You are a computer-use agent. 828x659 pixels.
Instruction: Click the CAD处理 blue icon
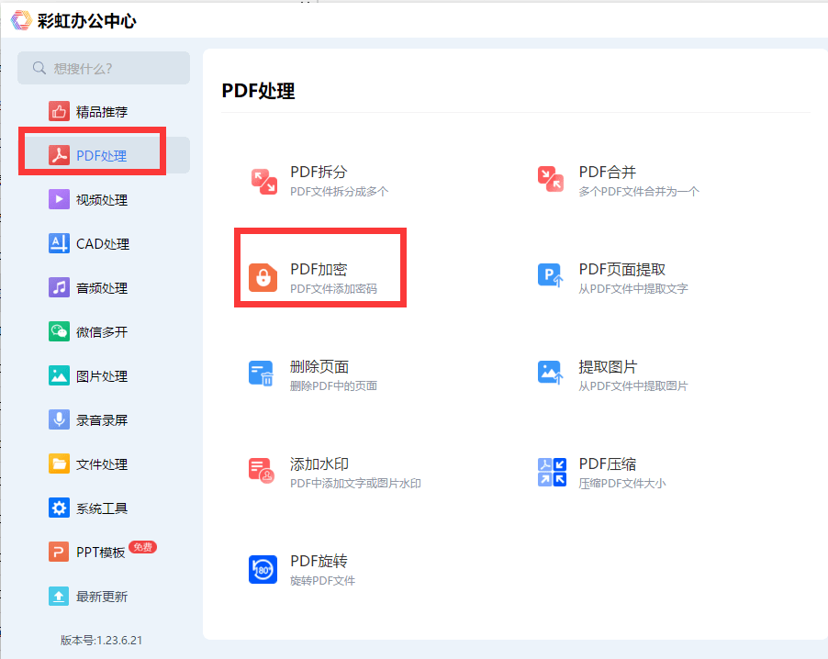[59, 243]
